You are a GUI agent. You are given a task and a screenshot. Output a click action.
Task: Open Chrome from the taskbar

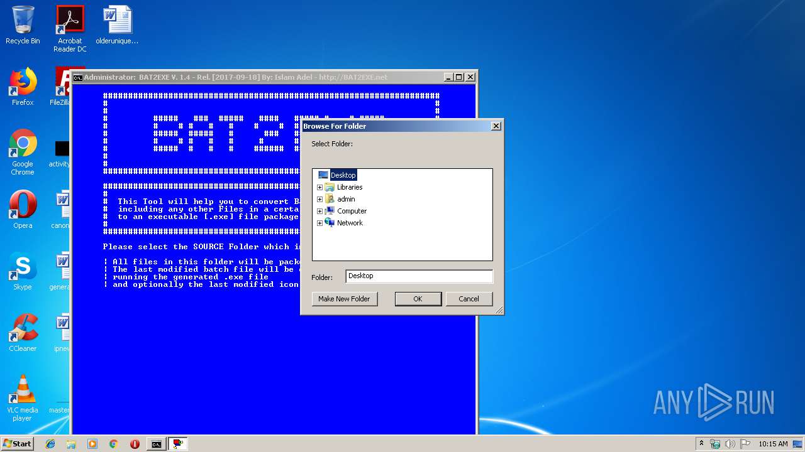(x=113, y=444)
